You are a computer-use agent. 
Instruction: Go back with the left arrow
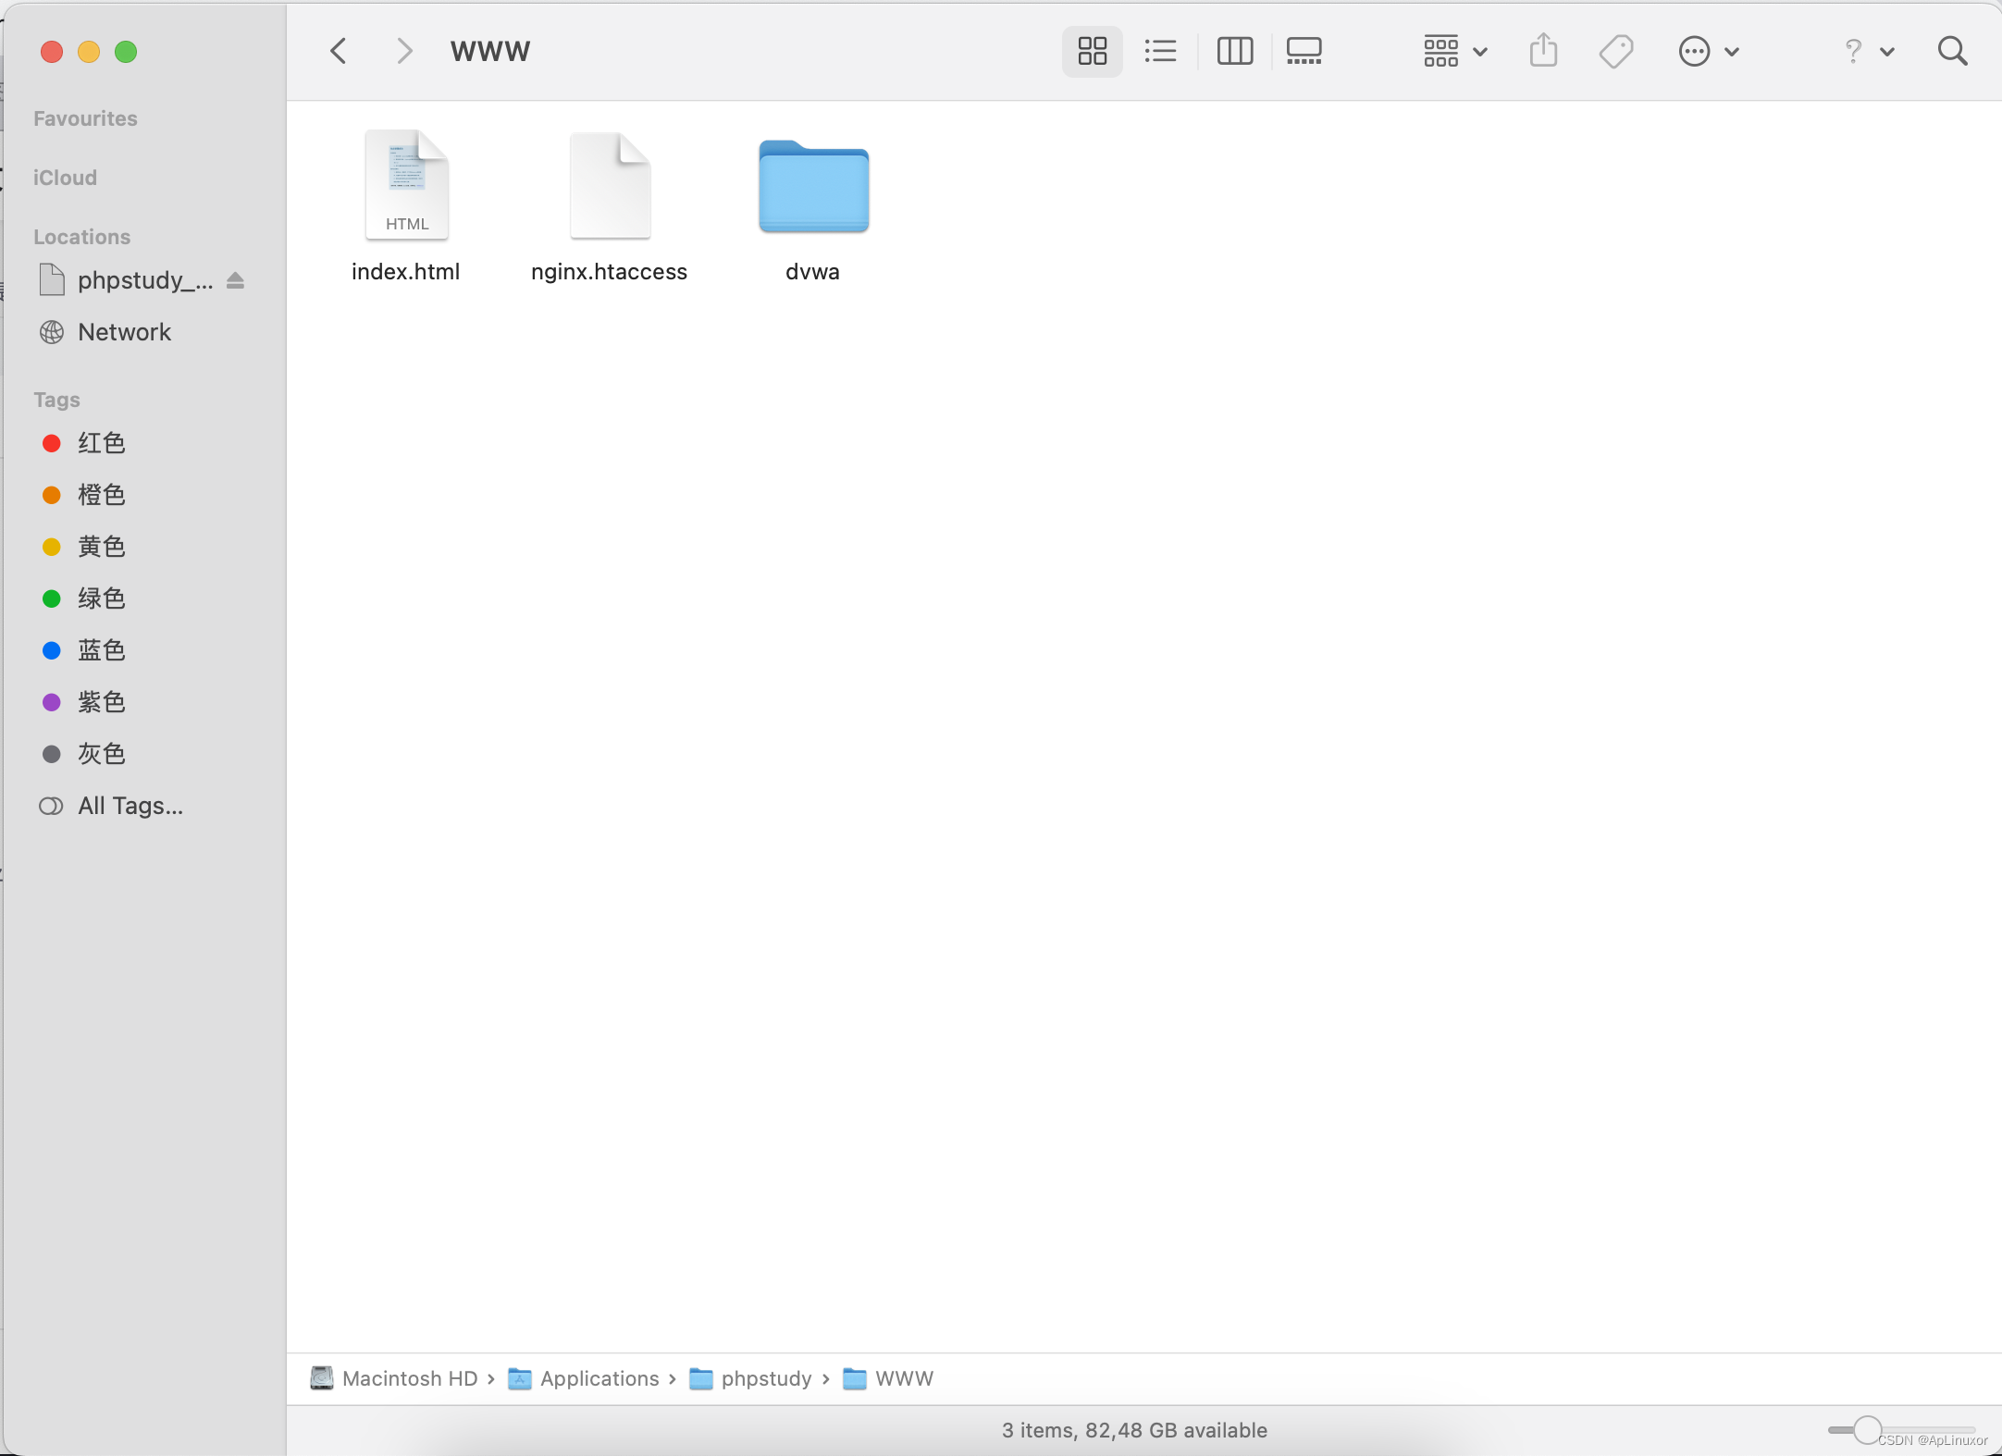[x=339, y=51]
